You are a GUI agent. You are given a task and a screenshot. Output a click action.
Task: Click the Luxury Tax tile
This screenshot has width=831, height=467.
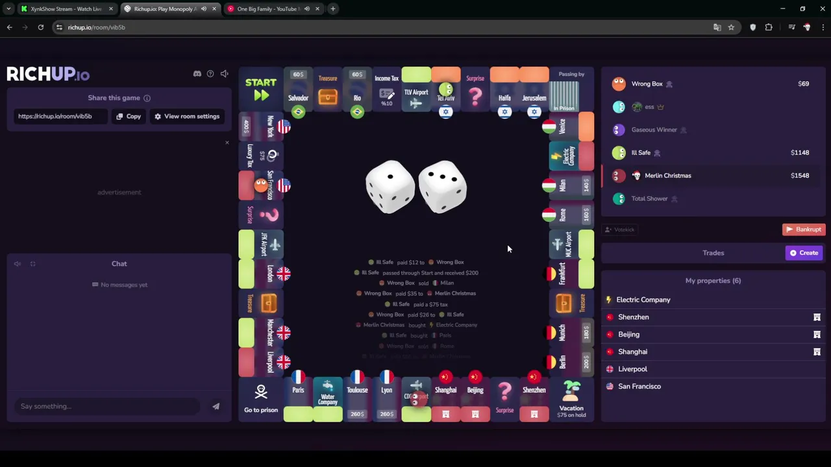click(261, 156)
